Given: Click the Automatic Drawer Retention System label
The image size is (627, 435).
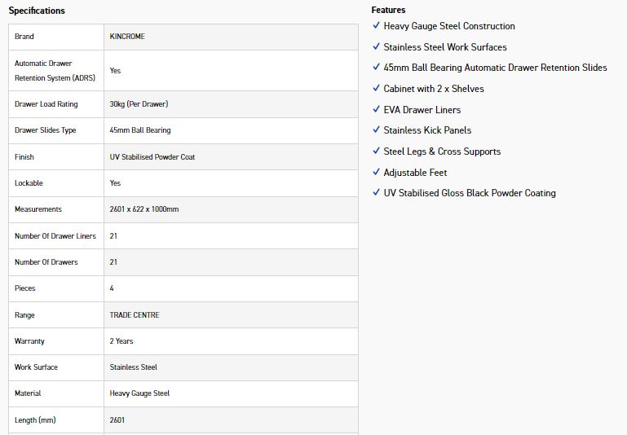Looking at the screenshot, I should coord(55,71).
